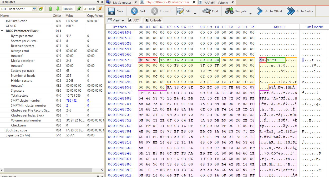
Task: Toggle the template color highlighting button
Action: pyautogui.click(x=41, y=9)
